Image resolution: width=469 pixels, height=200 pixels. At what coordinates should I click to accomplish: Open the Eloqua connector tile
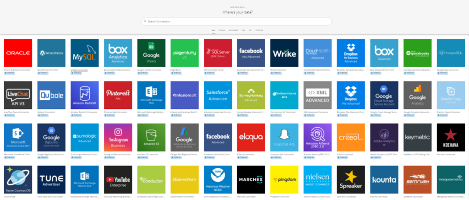(251, 137)
